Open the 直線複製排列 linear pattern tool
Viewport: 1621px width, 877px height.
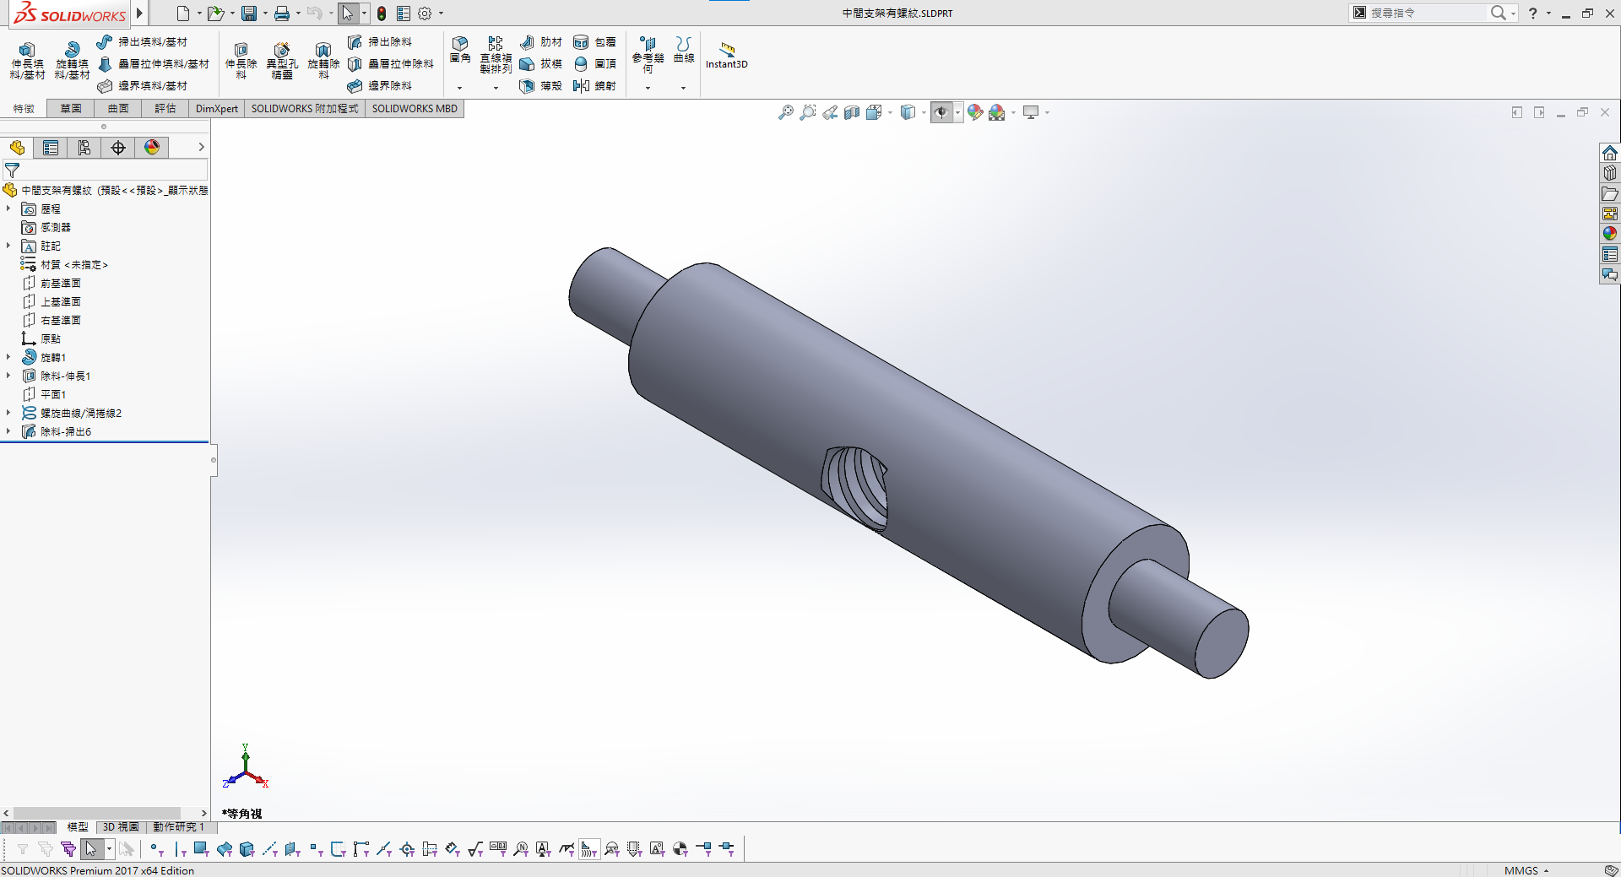coord(496,55)
